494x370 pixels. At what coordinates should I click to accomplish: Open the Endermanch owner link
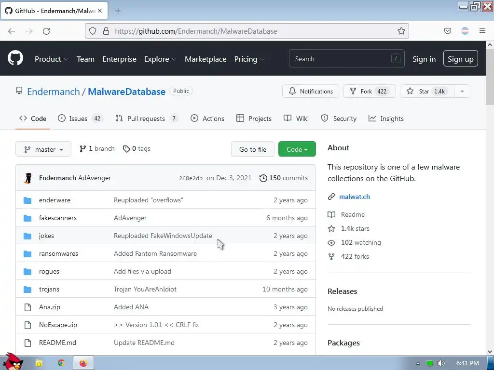(53, 92)
